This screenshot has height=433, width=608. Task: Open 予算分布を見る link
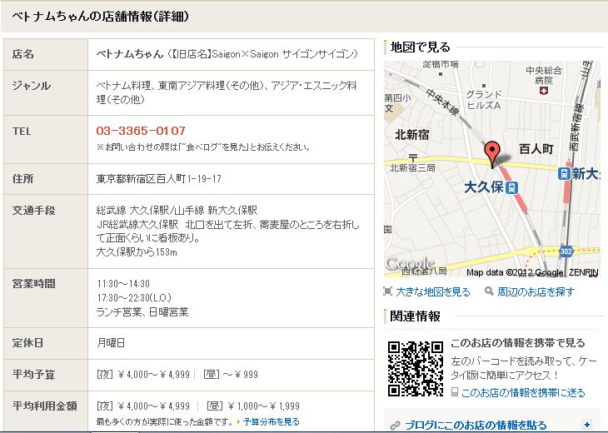click(x=271, y=422)
